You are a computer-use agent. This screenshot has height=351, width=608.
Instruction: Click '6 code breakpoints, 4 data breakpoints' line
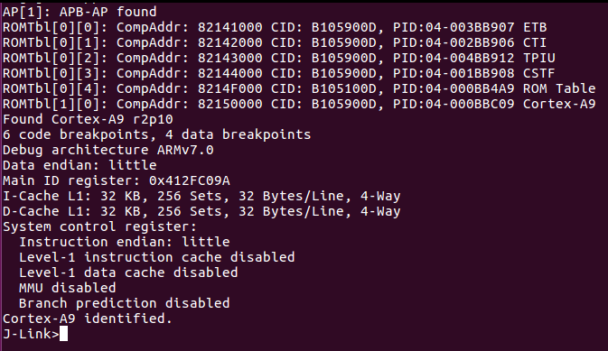156,134
